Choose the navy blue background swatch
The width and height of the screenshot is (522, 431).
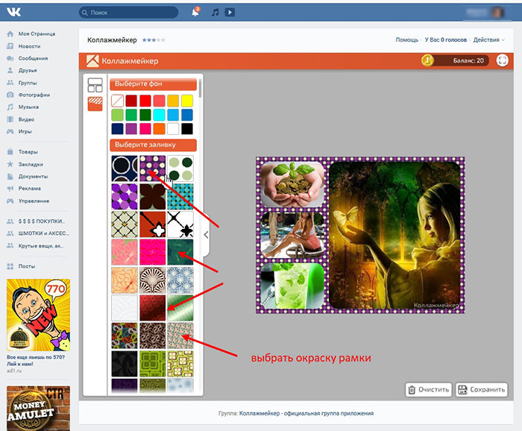pyautogui.click(x=117, y=128)
